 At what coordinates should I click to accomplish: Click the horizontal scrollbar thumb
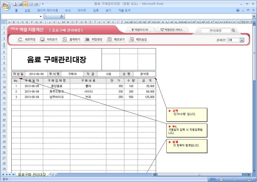click(199, 175)
